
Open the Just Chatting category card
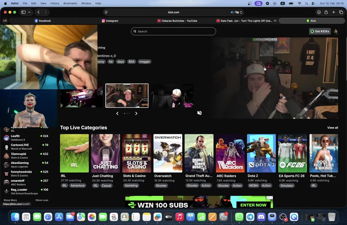click(x=105, y=153)
